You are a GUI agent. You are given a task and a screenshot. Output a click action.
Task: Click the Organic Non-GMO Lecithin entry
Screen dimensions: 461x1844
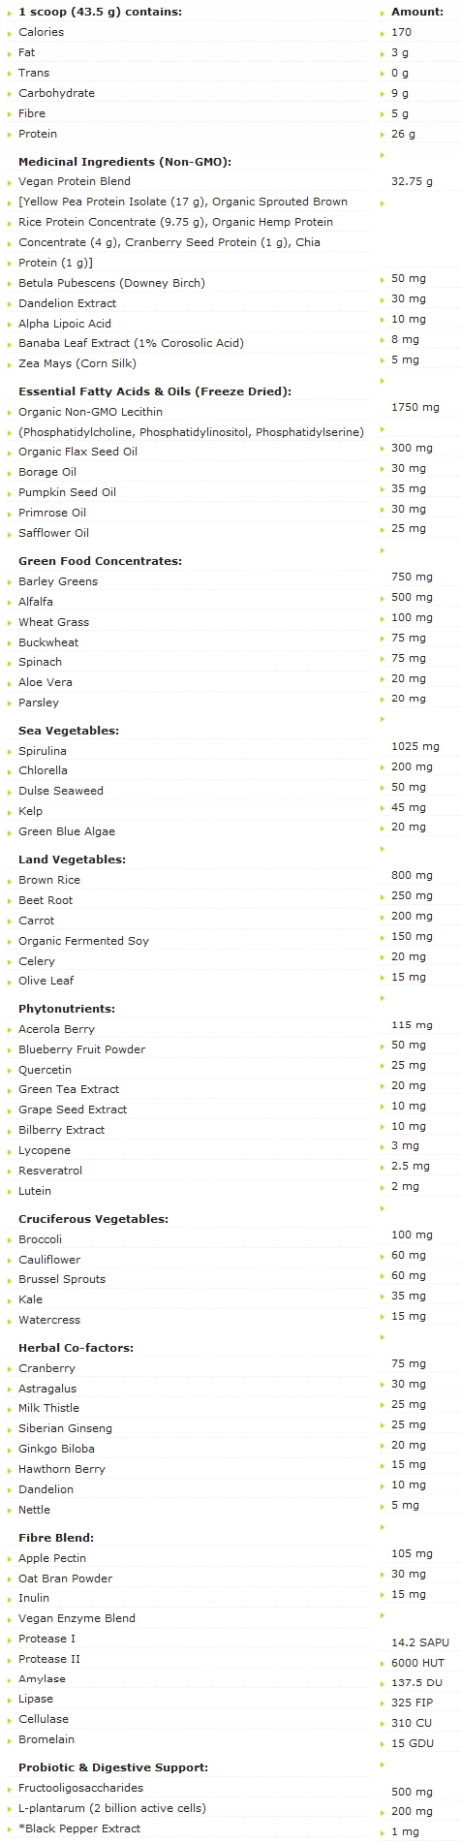91,412
